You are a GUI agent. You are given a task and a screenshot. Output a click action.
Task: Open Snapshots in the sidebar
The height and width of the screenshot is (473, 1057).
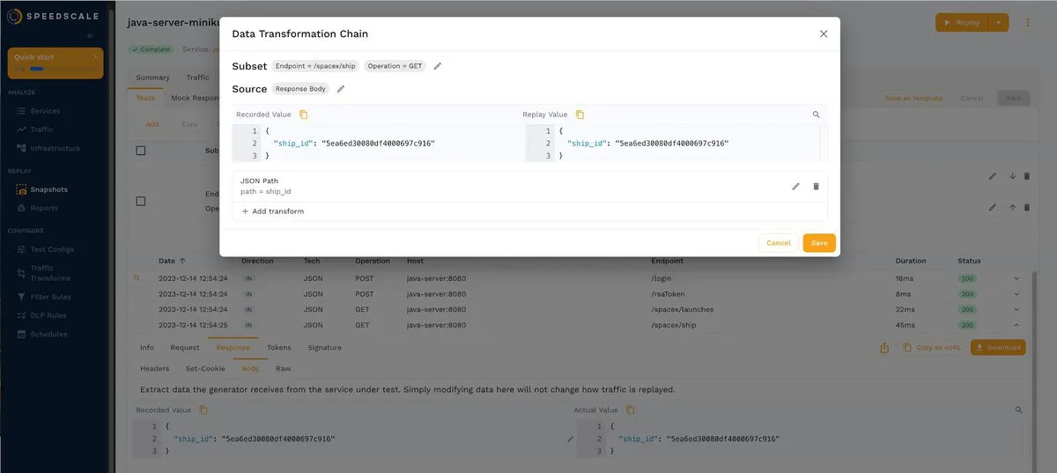[x=48, y=189]
